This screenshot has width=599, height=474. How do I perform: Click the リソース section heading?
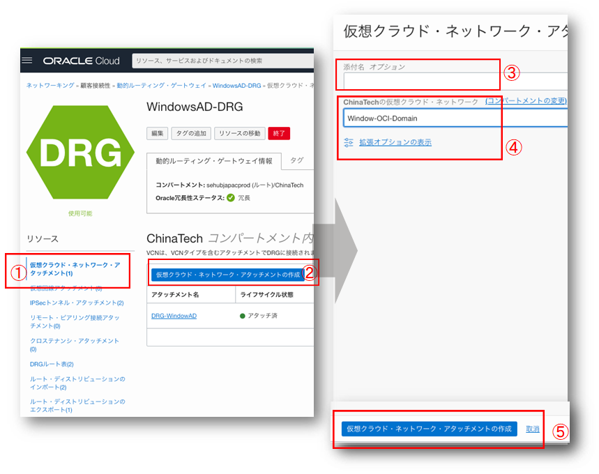pos(43,239)
